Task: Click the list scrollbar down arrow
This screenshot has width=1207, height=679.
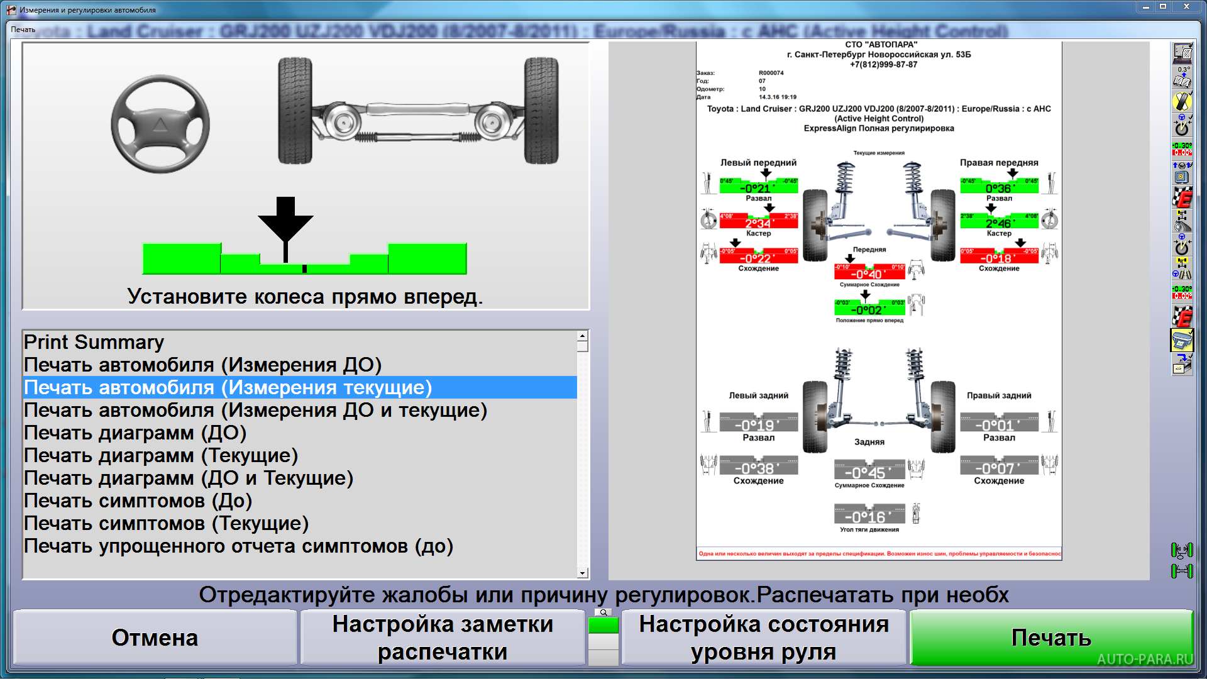Action: pos(583,573)
